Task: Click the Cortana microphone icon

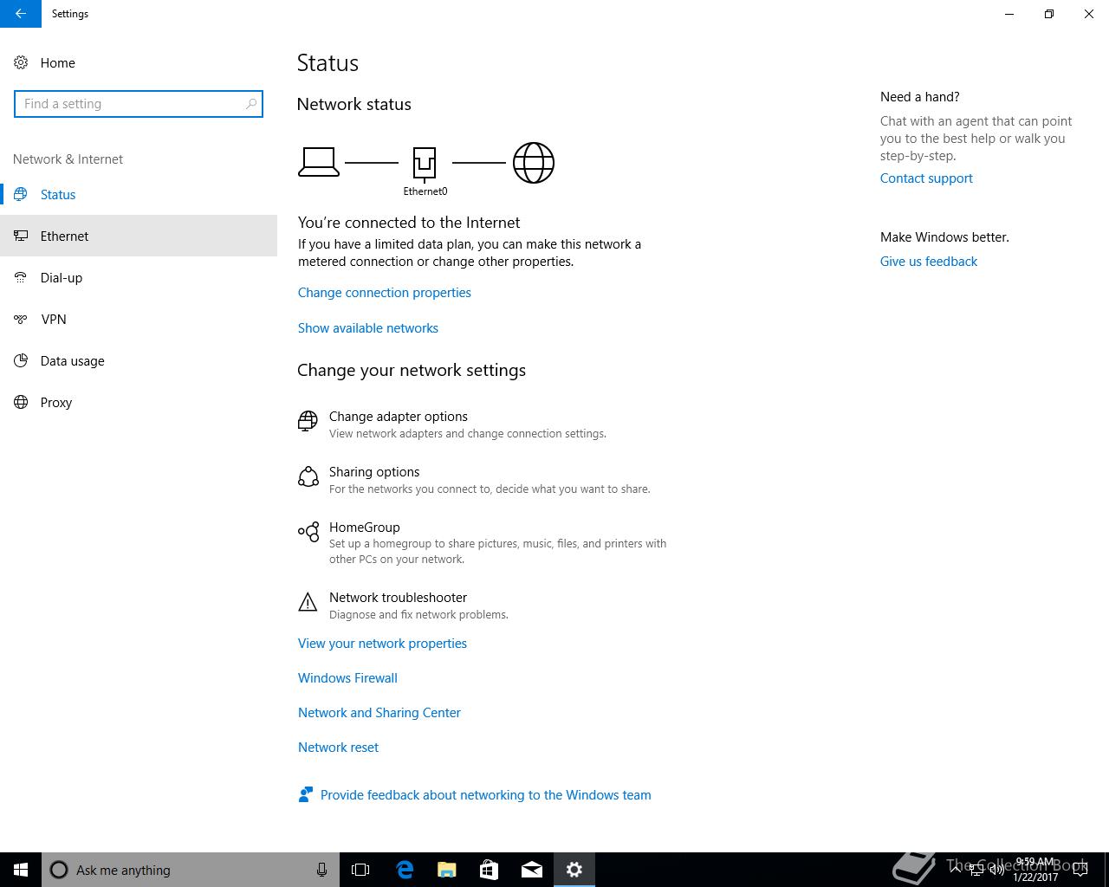Action: 321,870
